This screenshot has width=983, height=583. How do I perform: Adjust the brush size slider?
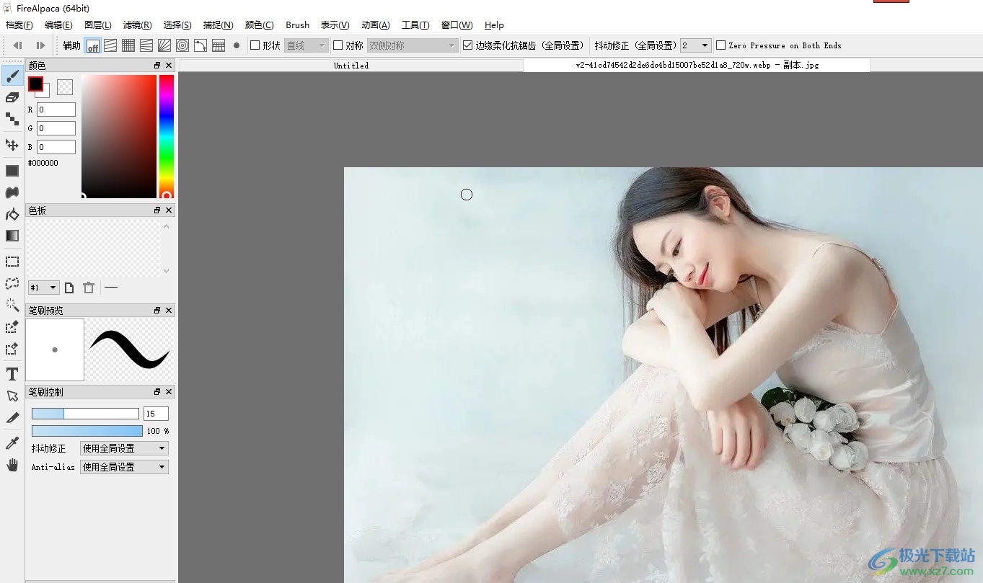pos(85,414)
